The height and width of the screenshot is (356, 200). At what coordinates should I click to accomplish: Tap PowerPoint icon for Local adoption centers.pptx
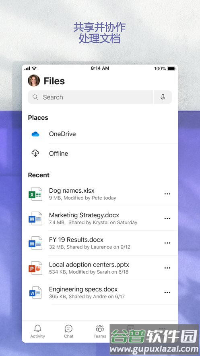click(35, 268)
